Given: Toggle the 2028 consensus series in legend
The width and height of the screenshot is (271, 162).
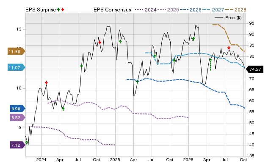Looking at the screenshot, I should click(x=235, y=10).
